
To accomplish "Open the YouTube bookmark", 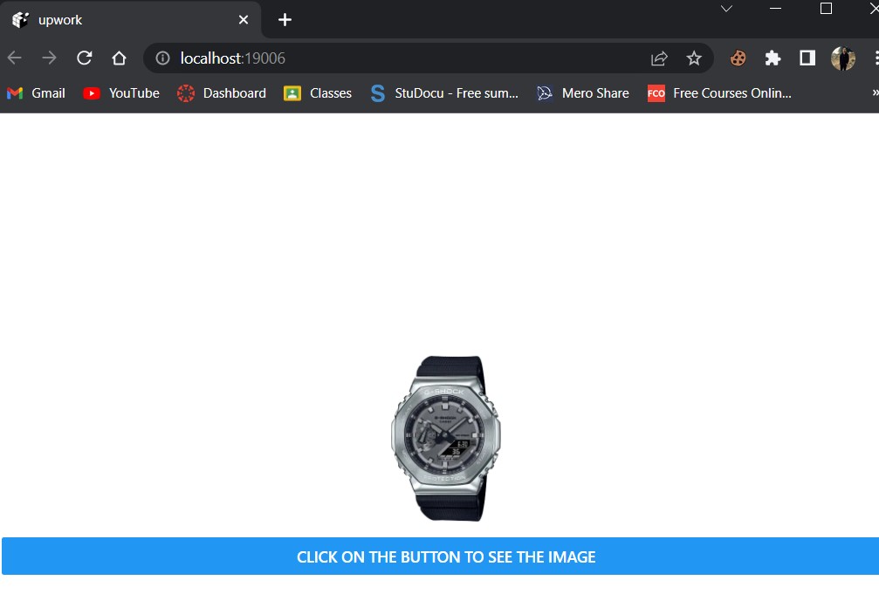I will click(x=120, y=93).
